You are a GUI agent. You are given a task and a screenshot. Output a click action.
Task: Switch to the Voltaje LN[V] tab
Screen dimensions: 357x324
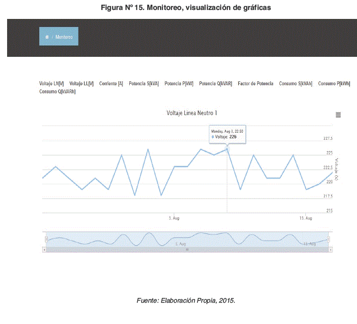tap(51, 83)
